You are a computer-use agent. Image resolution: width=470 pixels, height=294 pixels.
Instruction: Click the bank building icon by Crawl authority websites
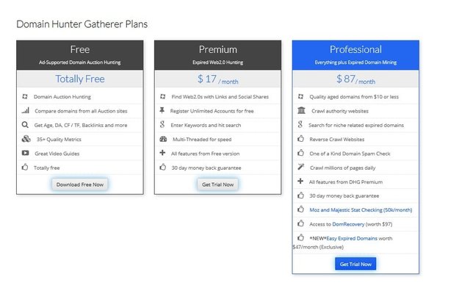pyautogui.click(x=300, y=111)
